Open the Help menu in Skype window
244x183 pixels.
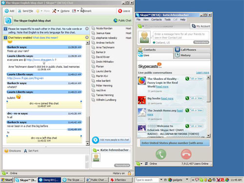[x=183, y=20]
